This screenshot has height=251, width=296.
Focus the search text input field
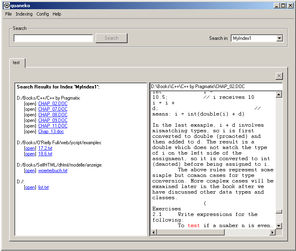[53, 38]
